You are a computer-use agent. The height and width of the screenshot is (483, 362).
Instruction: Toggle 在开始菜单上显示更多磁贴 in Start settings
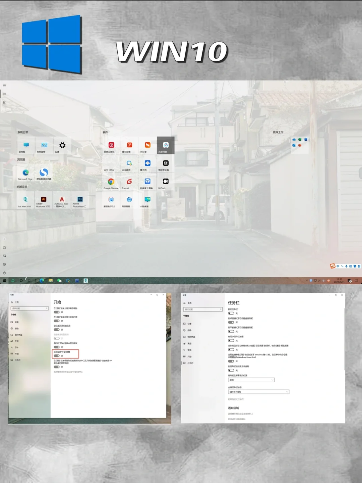(x=57, y=312)
